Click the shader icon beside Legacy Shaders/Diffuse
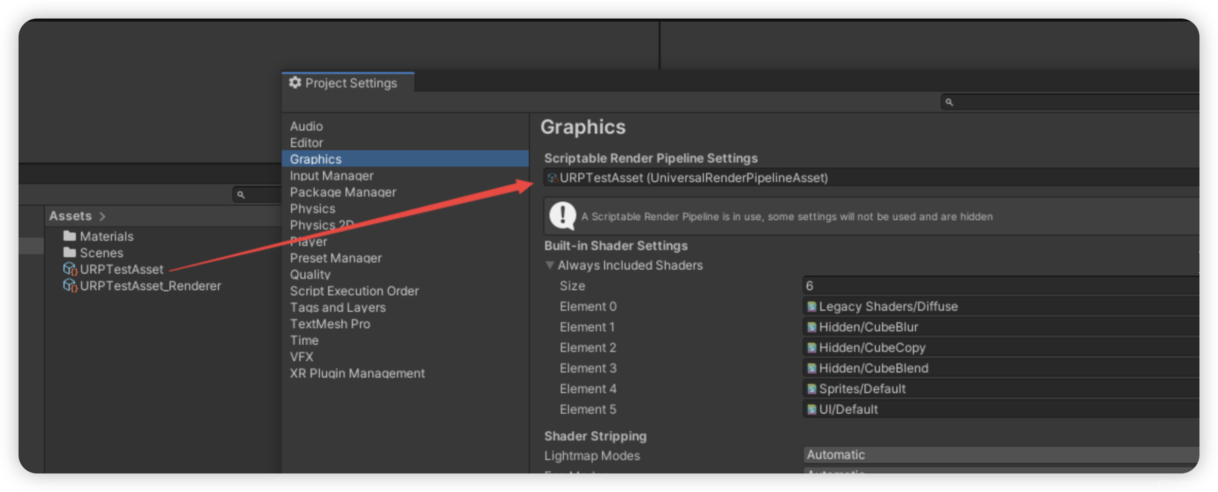This screenshot has width=1218, height=492. [x=811, y=306]
